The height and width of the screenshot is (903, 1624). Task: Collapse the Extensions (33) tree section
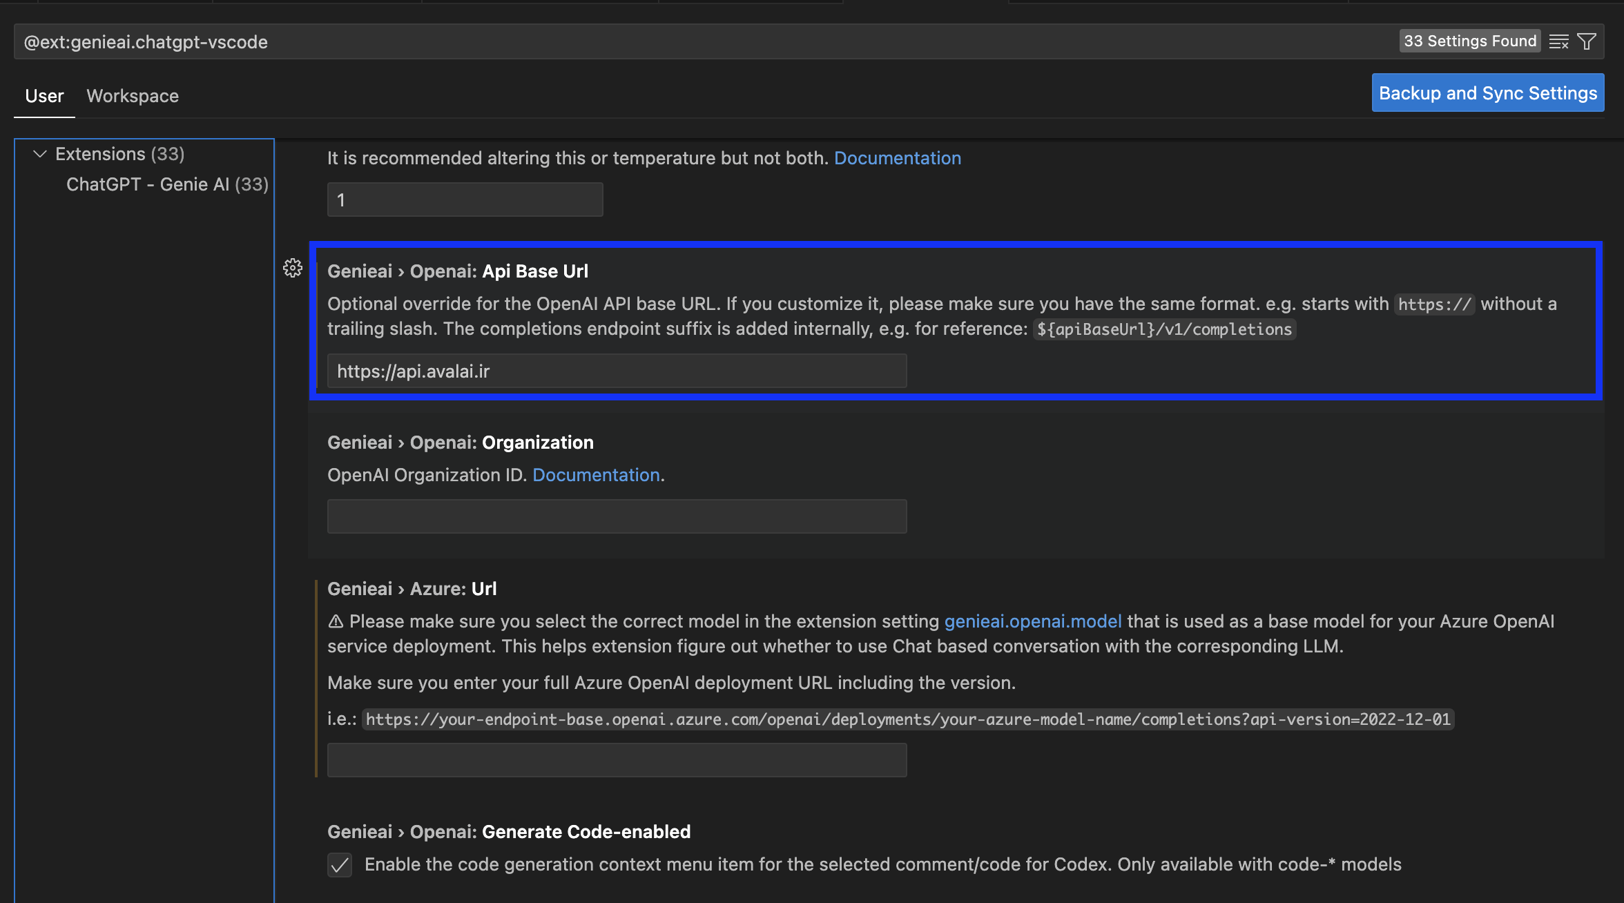[x=40, y=153]
